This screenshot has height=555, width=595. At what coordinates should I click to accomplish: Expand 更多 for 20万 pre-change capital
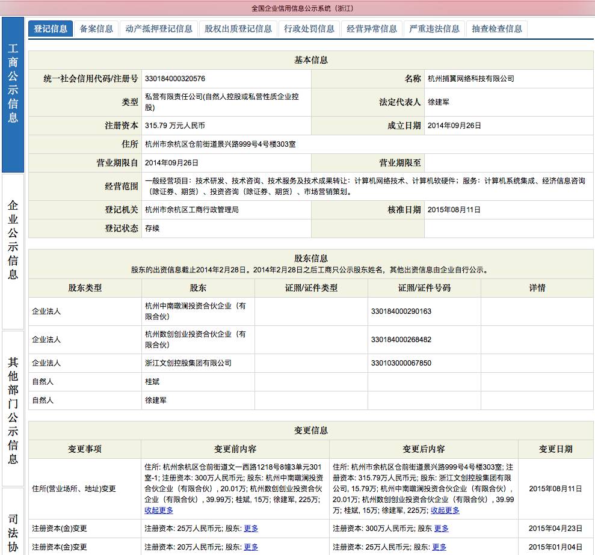tap(251, 547)
